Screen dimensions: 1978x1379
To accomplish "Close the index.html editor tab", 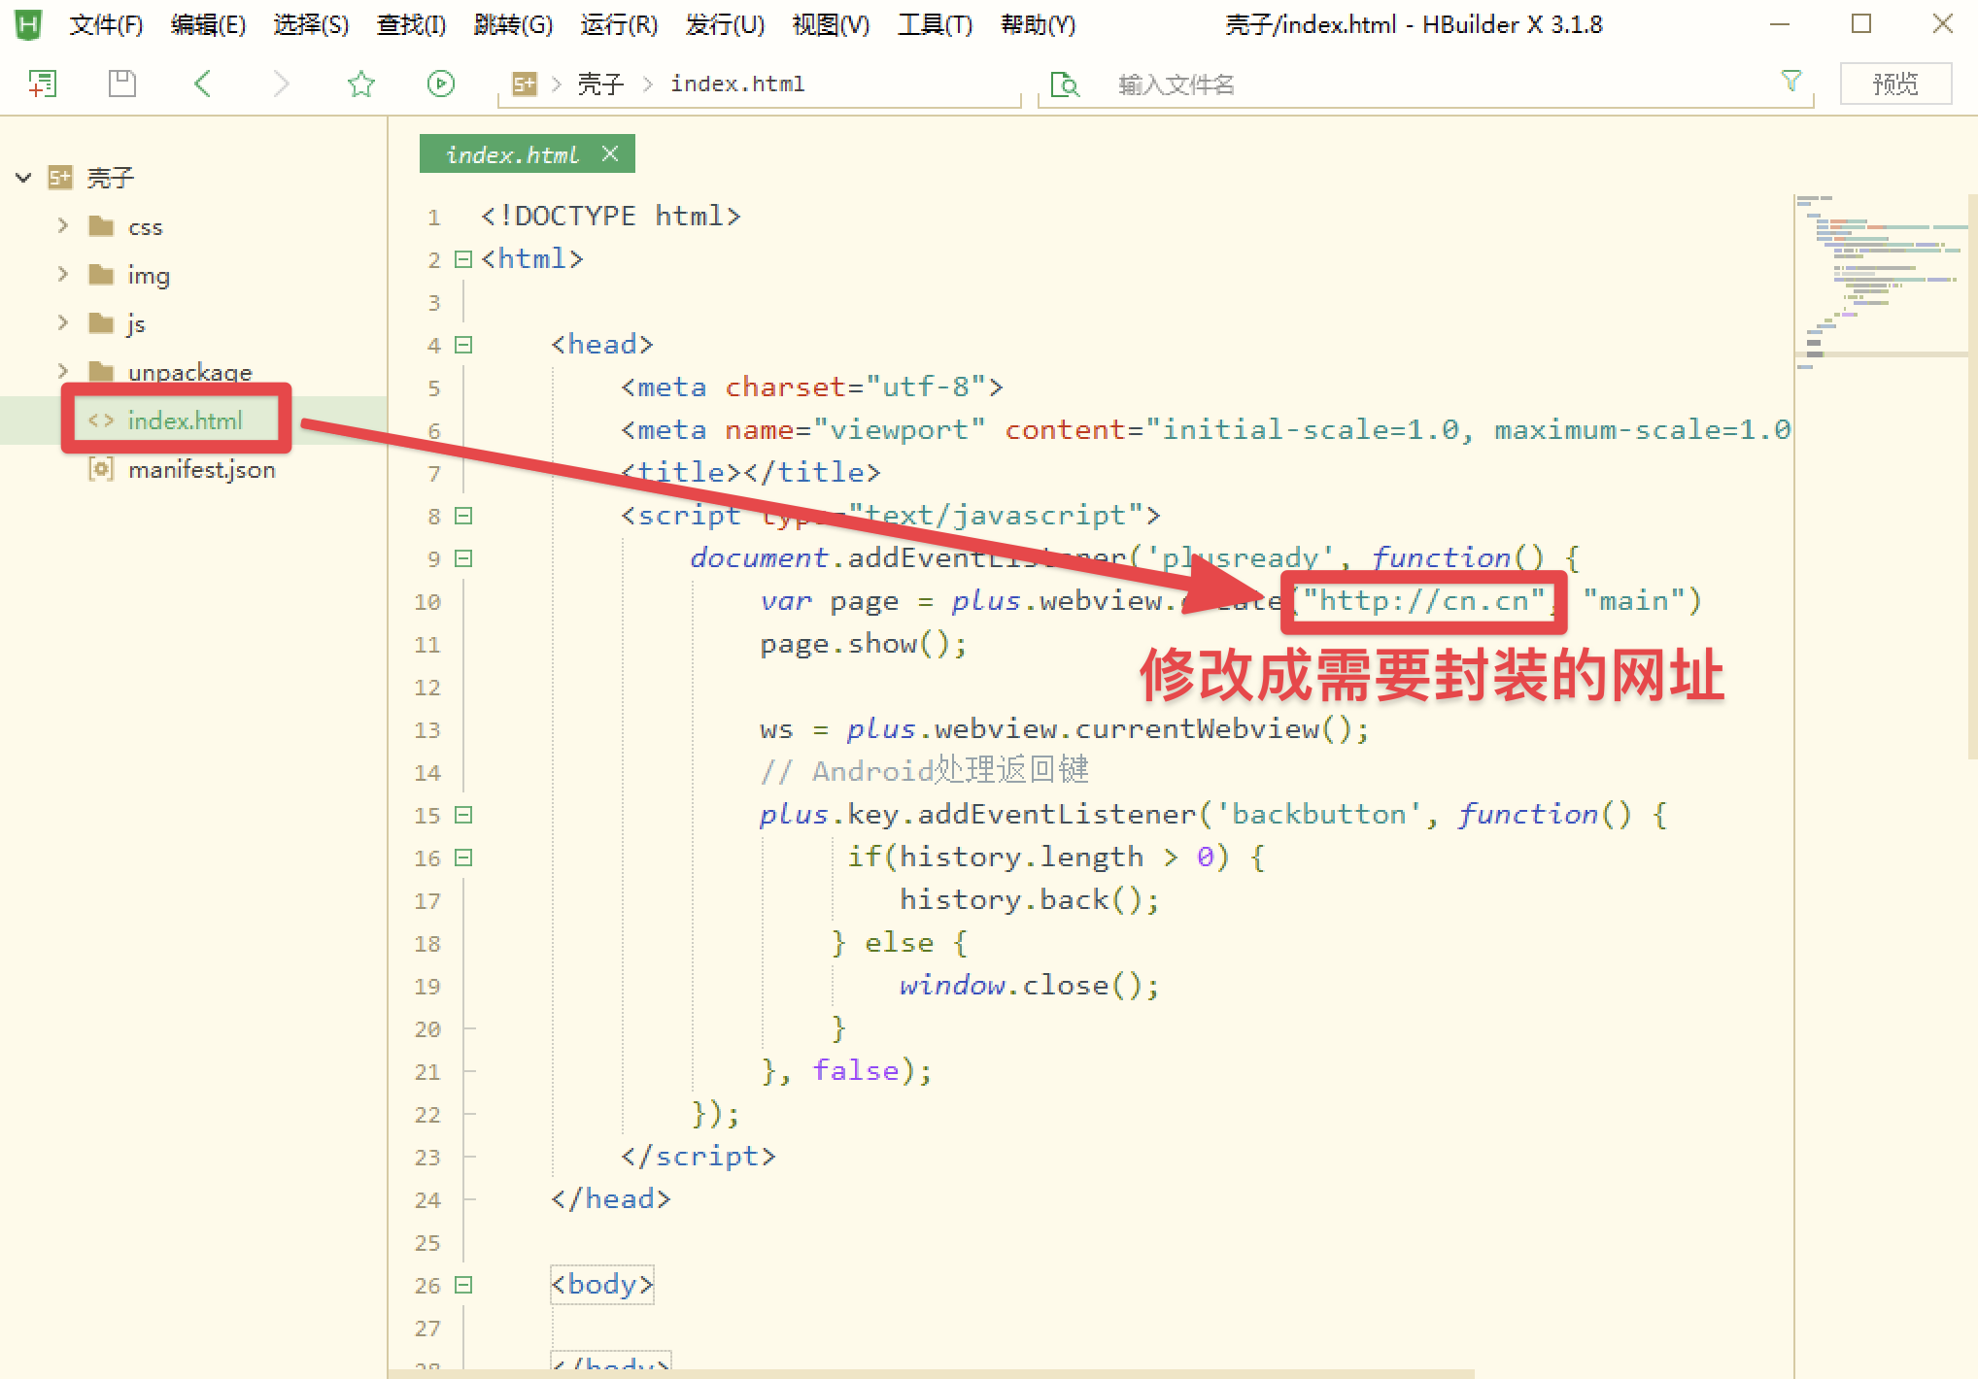I will click(x=609, y=153).
